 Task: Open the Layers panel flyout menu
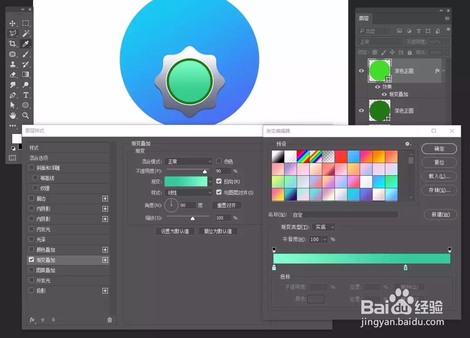(448, 18)
